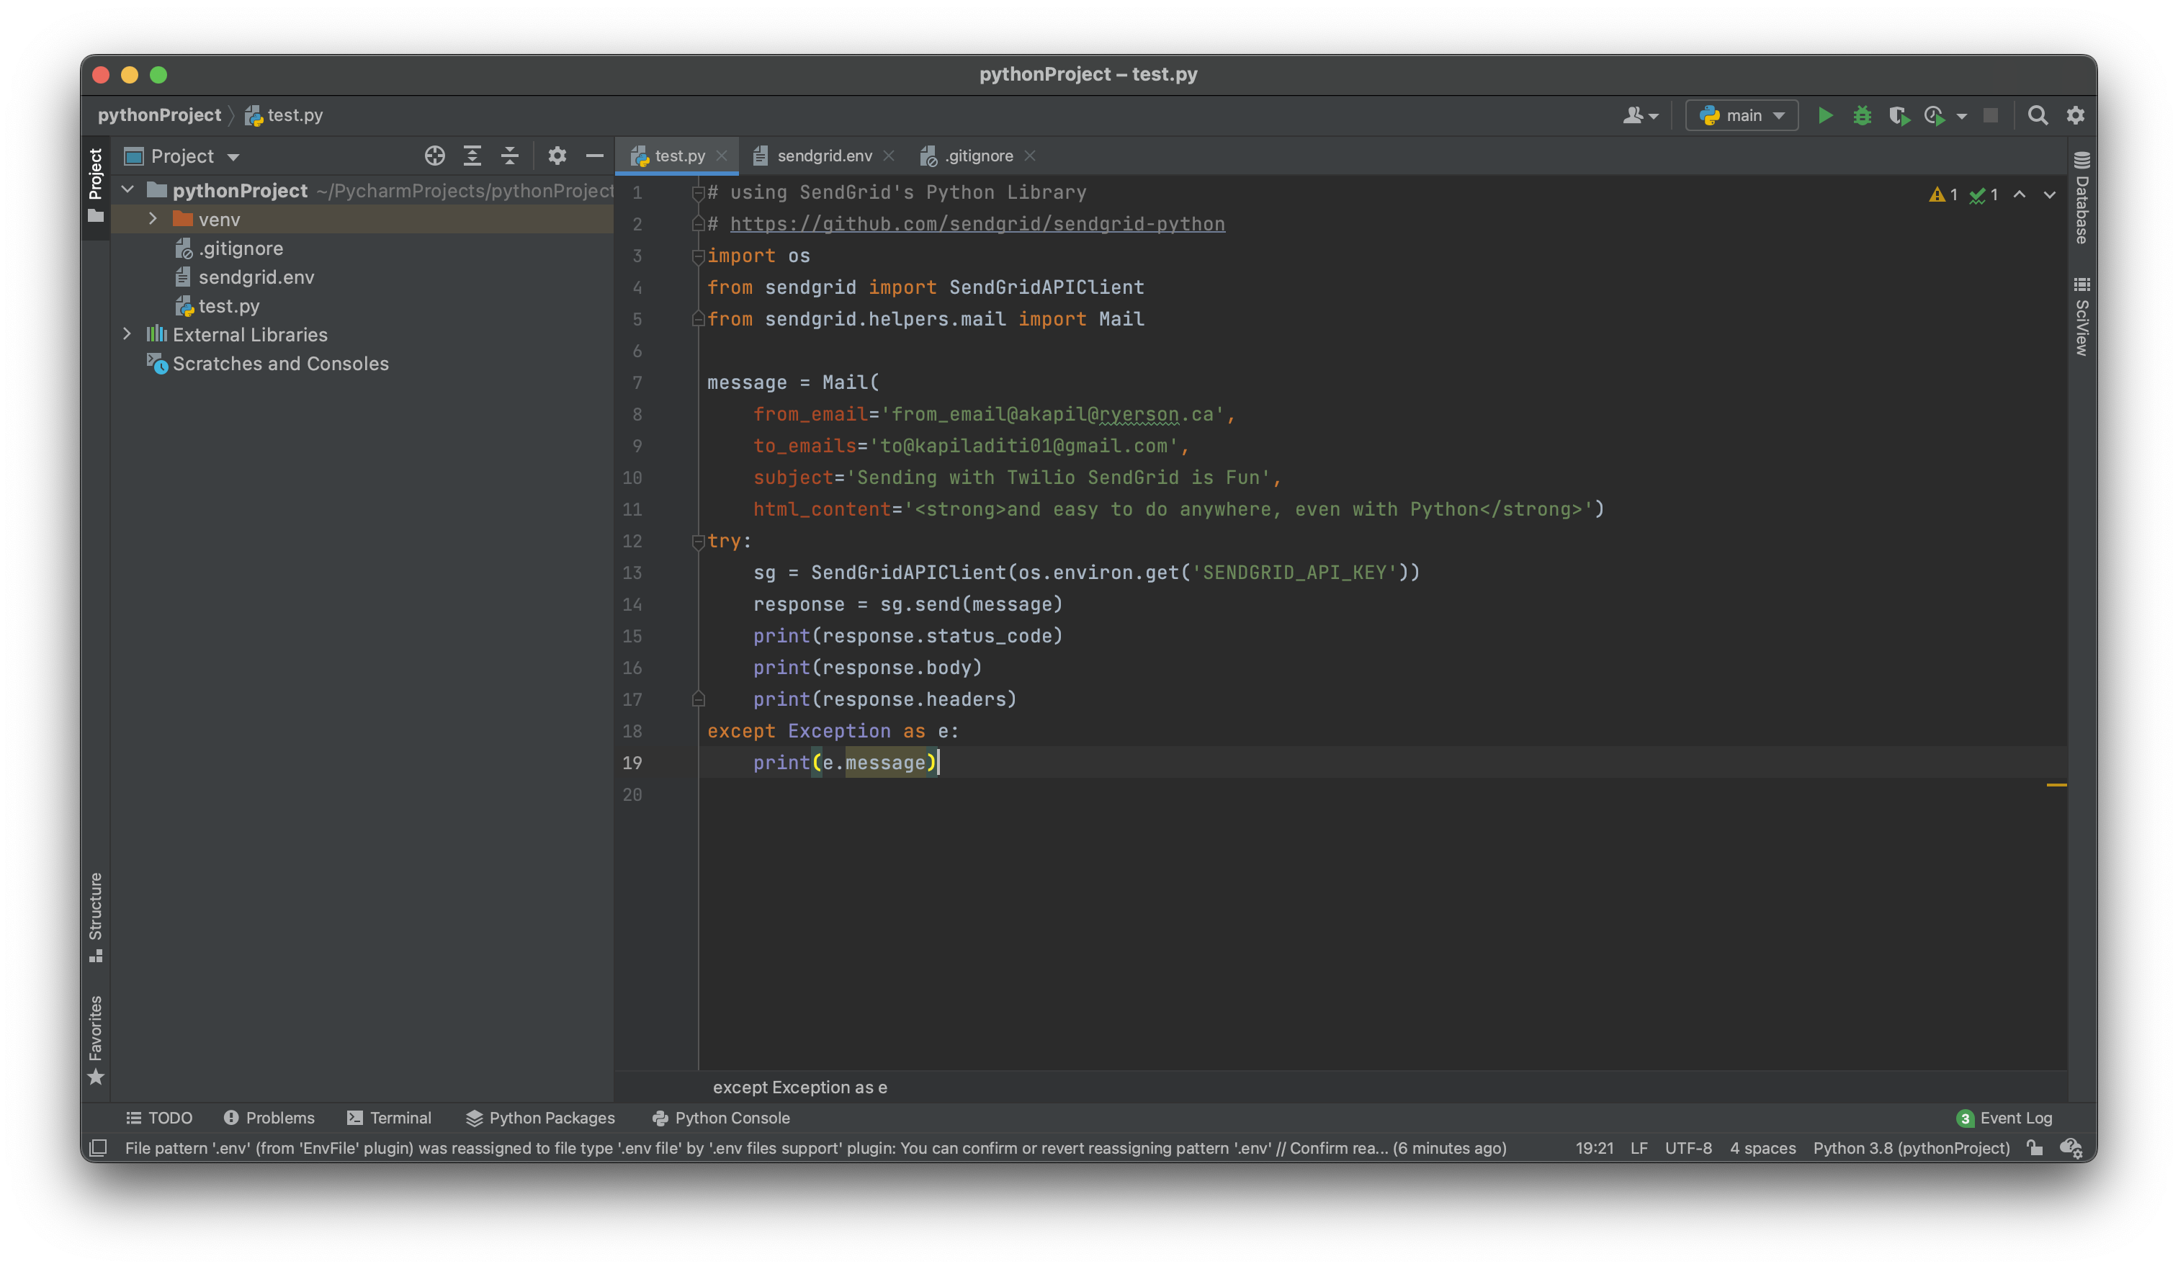Click locate current file crosshair icon

(435, 156)
